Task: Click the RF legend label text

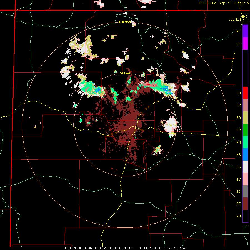Action: [238, 31]
